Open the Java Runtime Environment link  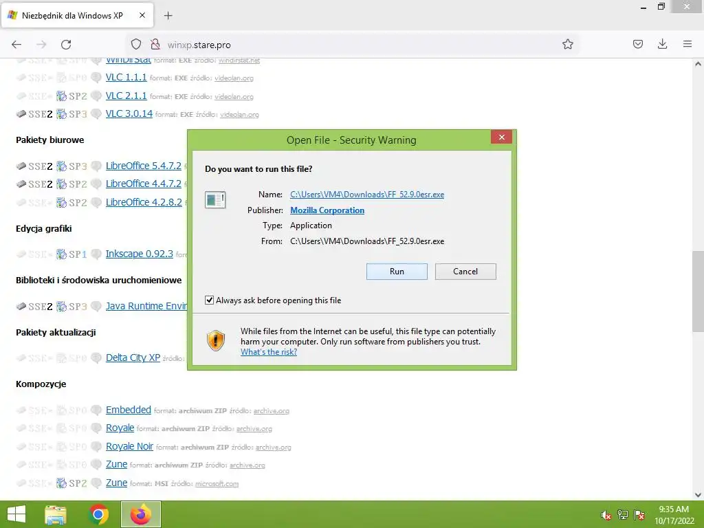(146, 306)
